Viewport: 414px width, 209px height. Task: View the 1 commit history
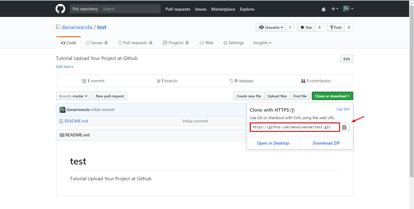93,81
